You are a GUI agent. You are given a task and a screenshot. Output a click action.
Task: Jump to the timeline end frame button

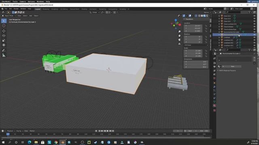pyautogui.click(x=113, y=131)
